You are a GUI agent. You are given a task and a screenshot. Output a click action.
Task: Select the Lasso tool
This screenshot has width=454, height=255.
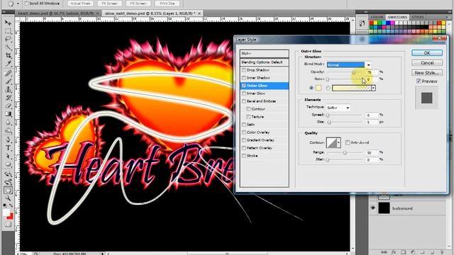click(x=8, y=39)
